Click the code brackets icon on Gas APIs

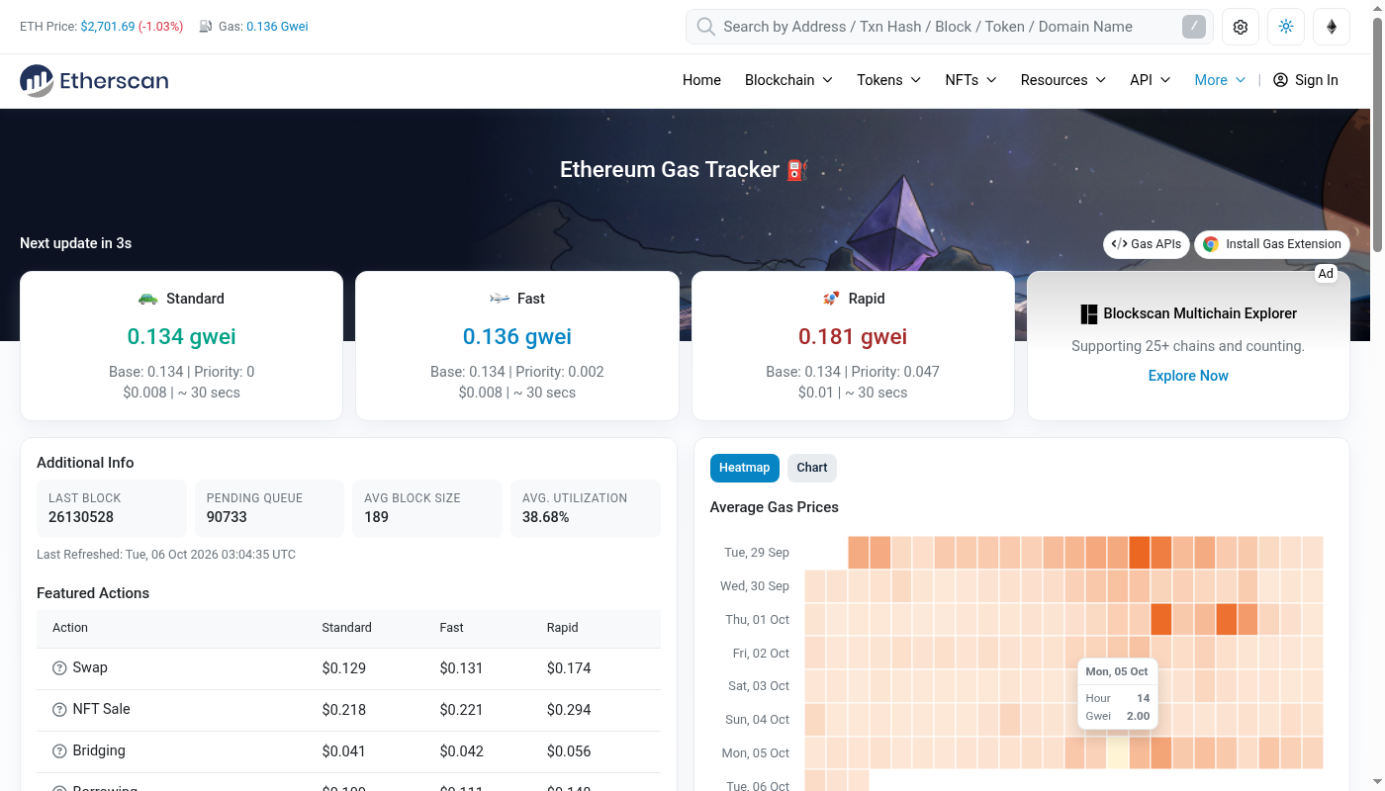click(x=1119, y=244)
